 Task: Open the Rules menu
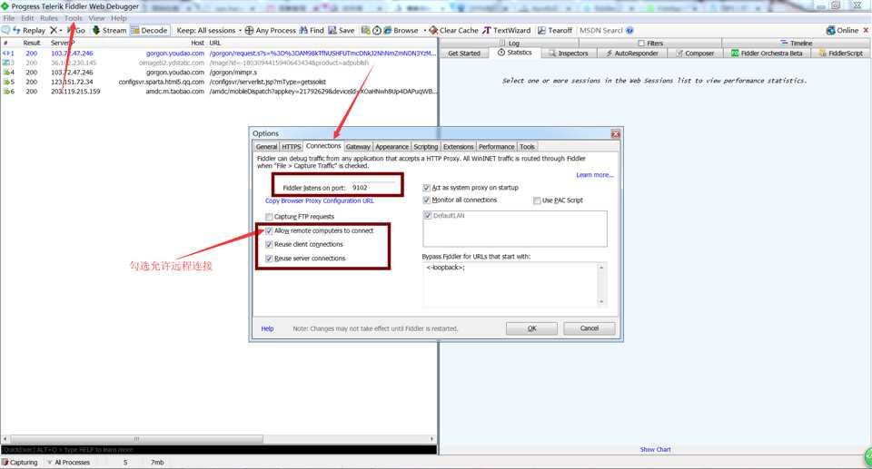[x=49, y=18]
